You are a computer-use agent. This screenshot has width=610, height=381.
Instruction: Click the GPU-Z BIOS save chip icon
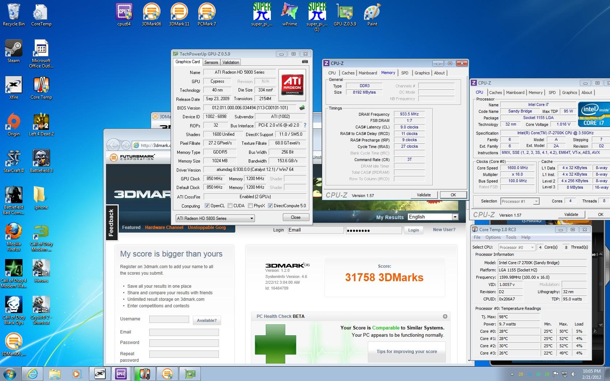tap(302, 108)
